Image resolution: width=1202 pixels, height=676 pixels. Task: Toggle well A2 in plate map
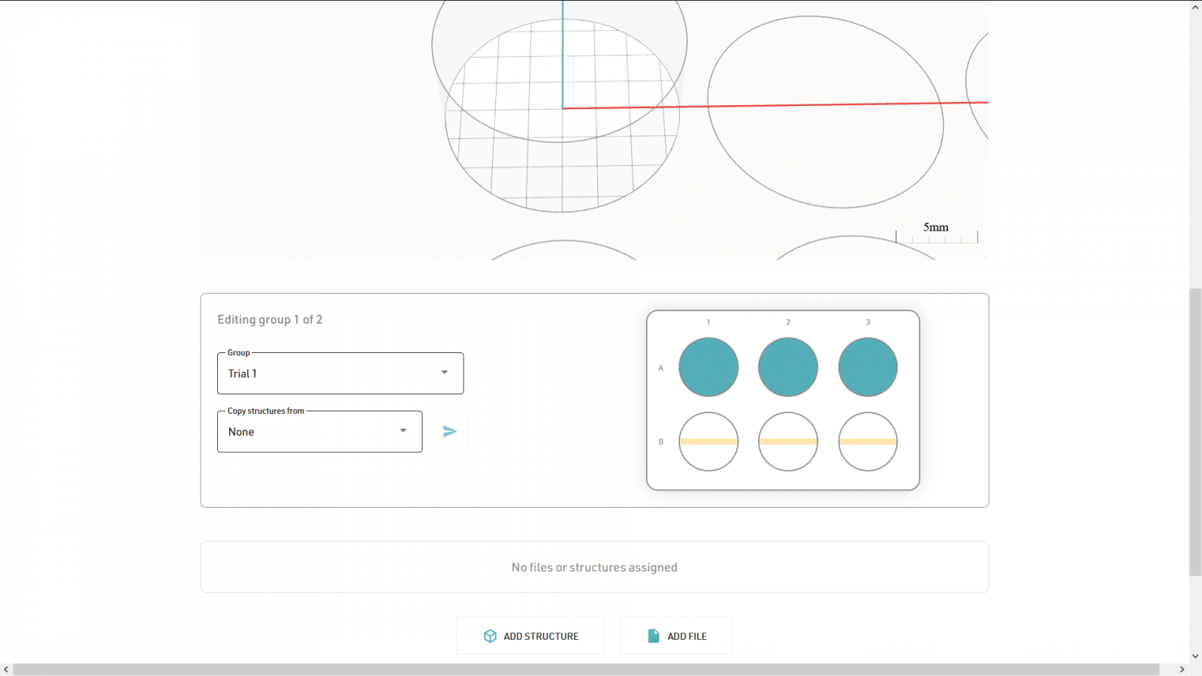pyautogui.click(x=788, y=367)
